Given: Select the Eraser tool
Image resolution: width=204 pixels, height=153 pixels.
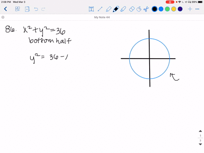Looking at the screenshot, I should (x=132, y=9).
